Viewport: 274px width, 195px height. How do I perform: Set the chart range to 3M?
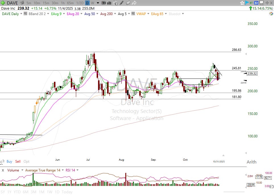pyautogui.click(x=33, y=192)
